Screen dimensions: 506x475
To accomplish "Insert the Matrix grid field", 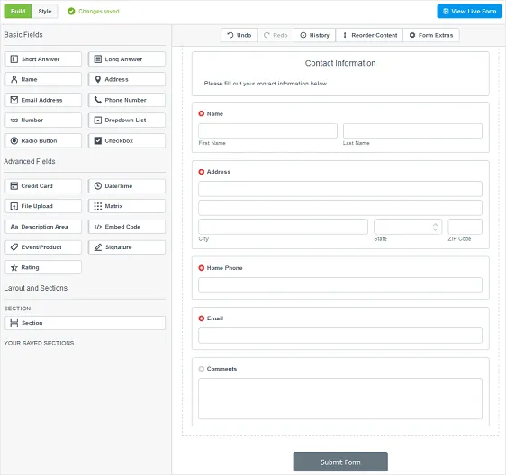I will 126,206.
